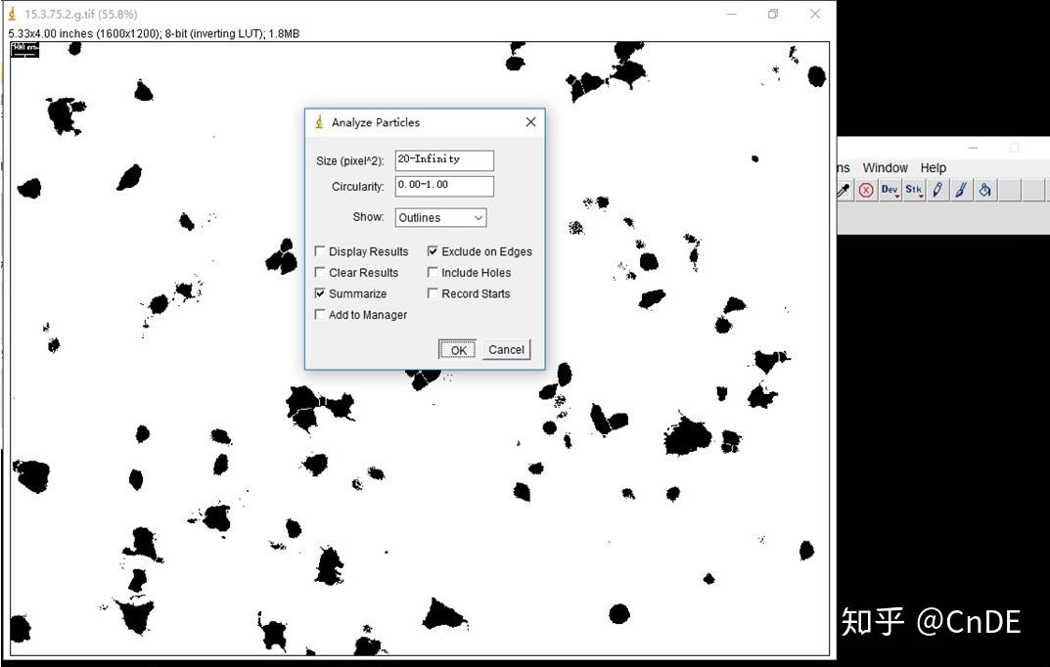Viewport: 1050px width, 667px height.
Task: Click the Circularity input field
Action: point(443,186)
